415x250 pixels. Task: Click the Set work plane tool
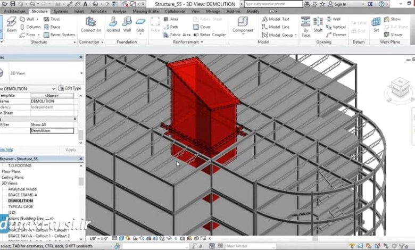pos(376,24)
